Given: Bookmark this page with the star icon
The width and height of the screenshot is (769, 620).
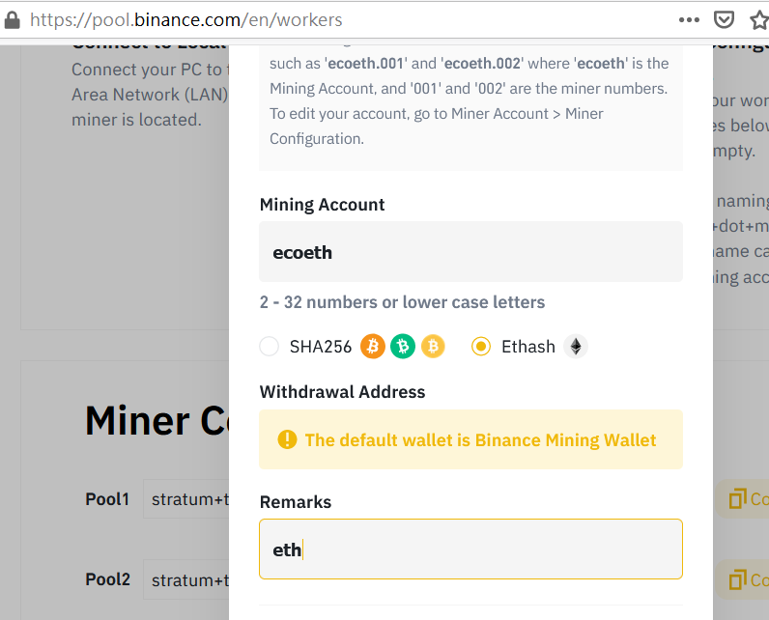Looking at the screenshot, I should [759, 20].
